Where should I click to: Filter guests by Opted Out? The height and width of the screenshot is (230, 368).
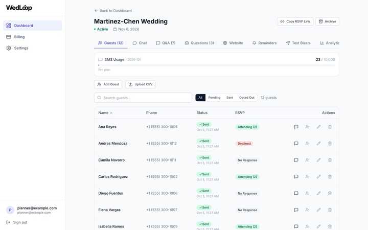point(247,98)
